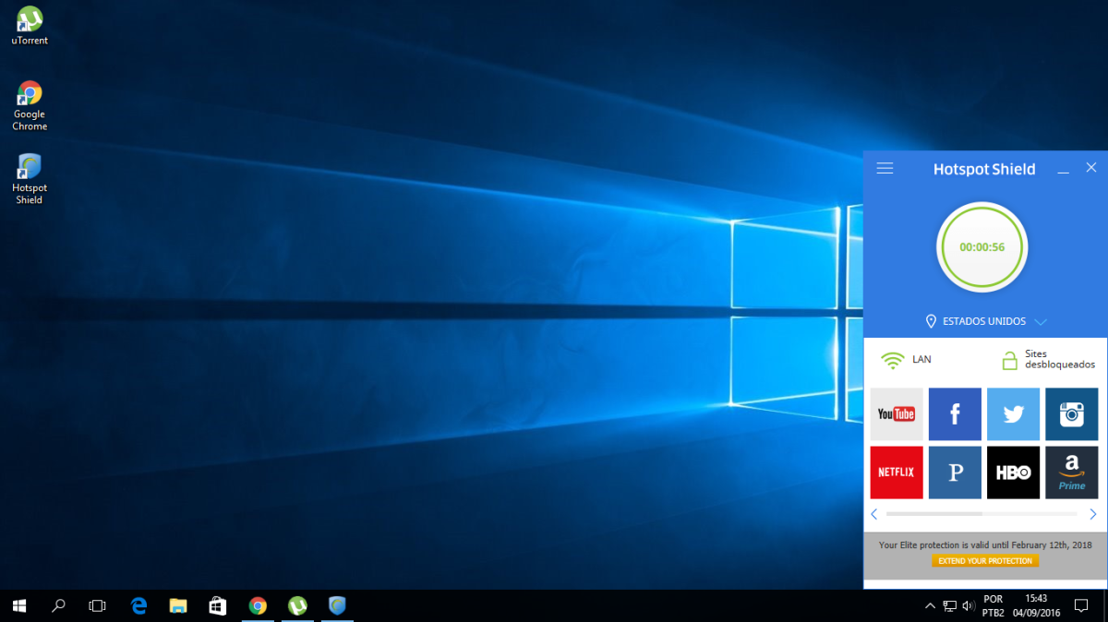Open the Windows Store taskbar icon
Viewport: 1108px width, 622px height.
tap(218, 606)
